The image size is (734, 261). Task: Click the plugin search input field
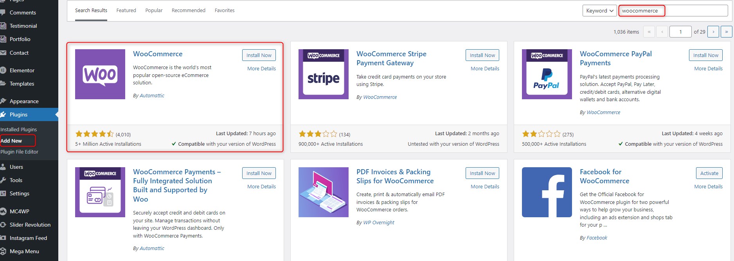[673, 11]
